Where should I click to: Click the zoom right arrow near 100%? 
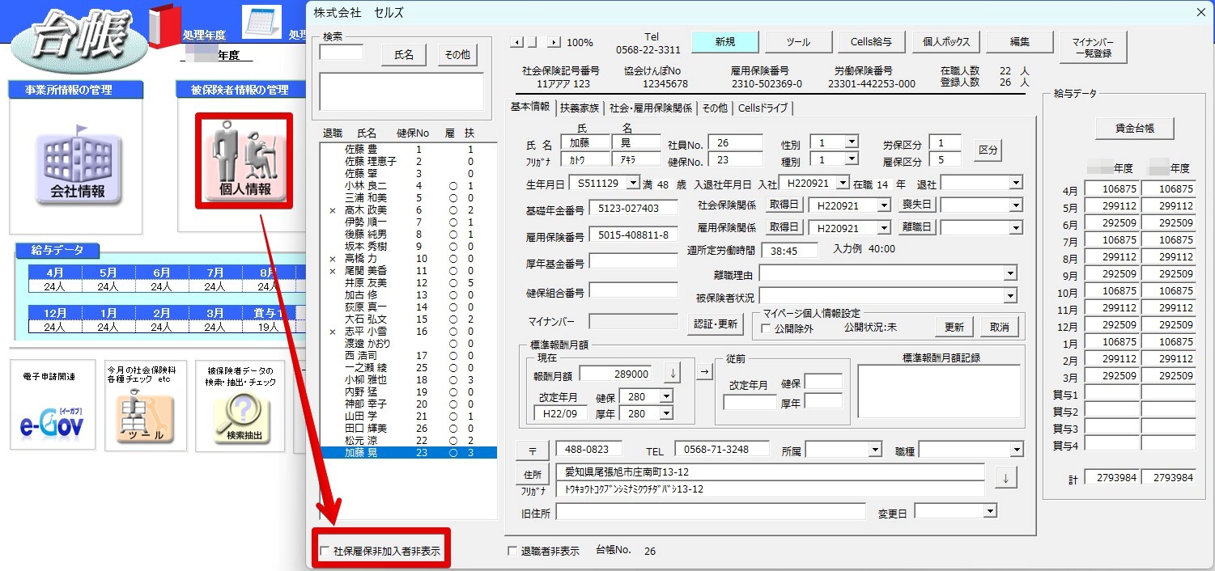554,43
